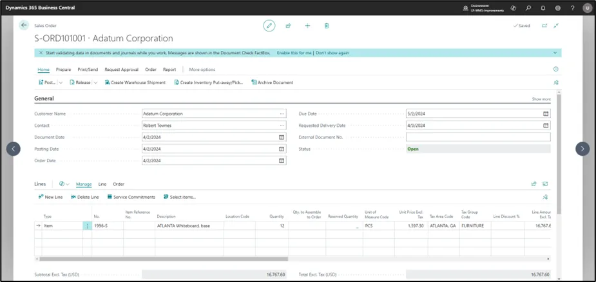Click Create Warehouse Shipment
This screenshot has width=596, height=282.
[135, 82]
